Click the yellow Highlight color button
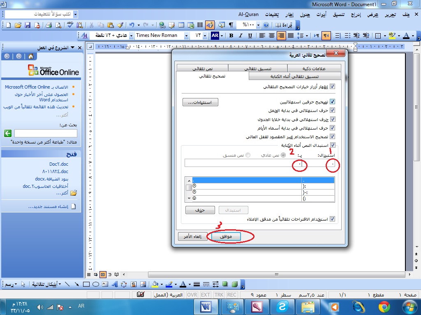The height and width of the screenshot is (315, 421). (x=392, y=35)
